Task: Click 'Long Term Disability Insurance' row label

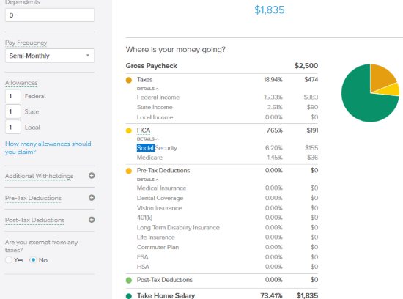Action: coord(178,227)
